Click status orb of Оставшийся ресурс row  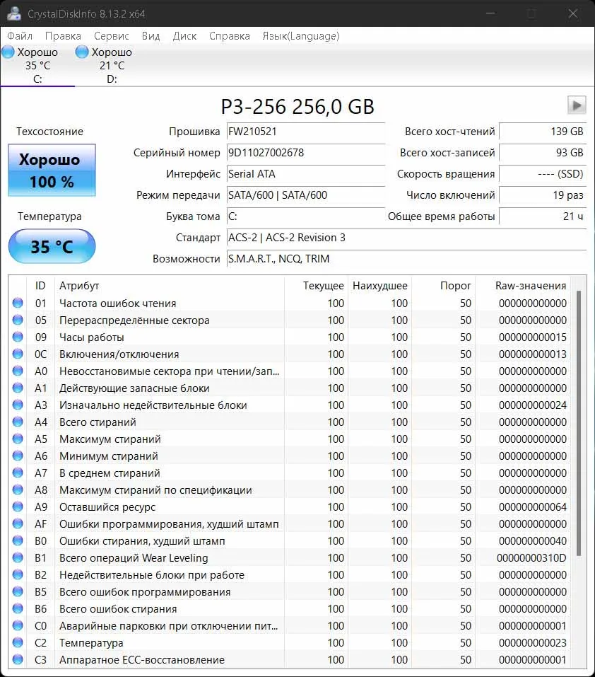click(x=18, y=507)
